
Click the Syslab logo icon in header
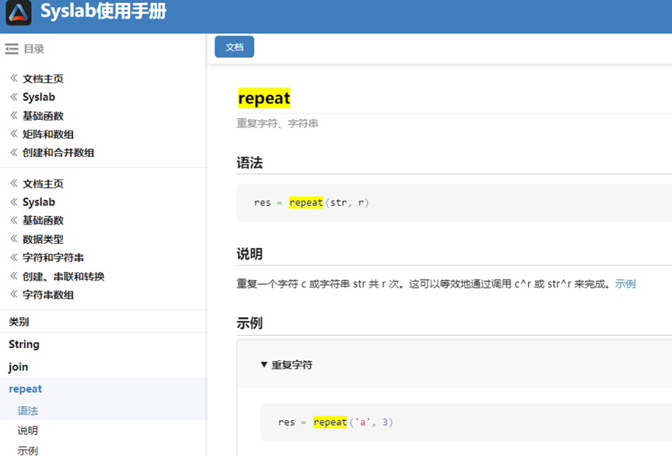point(19,12)
